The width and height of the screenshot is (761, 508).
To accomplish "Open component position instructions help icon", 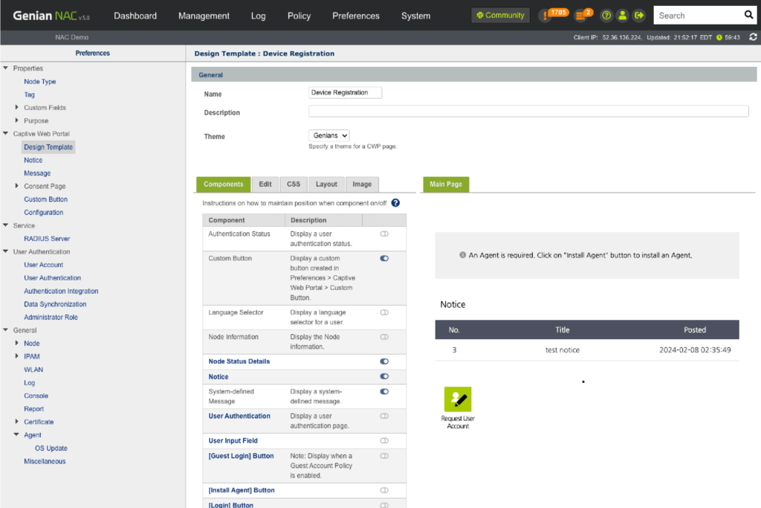I will pos(395,203).
